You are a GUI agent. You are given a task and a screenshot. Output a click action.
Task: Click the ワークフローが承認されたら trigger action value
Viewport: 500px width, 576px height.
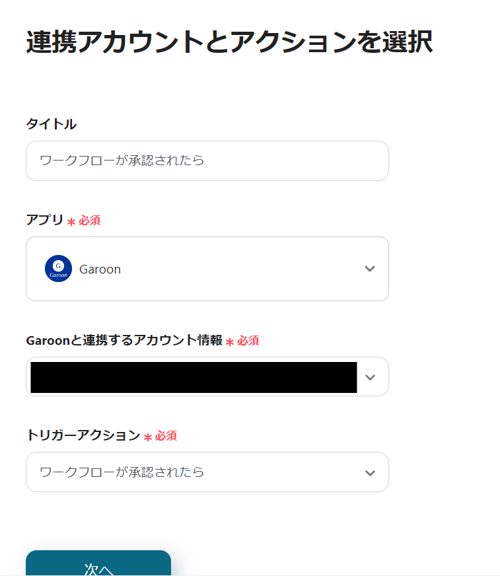122,472
